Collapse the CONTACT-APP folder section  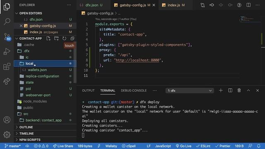(30, 38)
